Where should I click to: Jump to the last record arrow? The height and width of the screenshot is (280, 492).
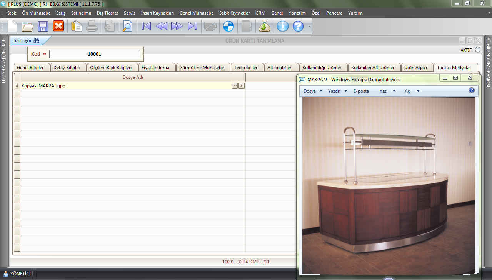tap(192, 26)
